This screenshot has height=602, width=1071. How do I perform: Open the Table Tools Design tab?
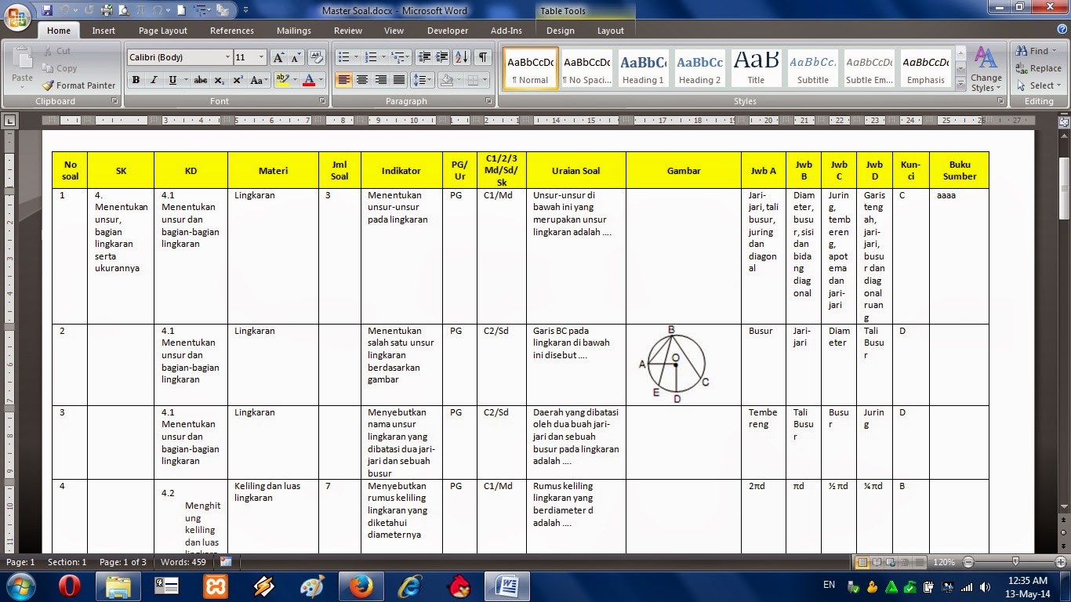tap(561, 31)
